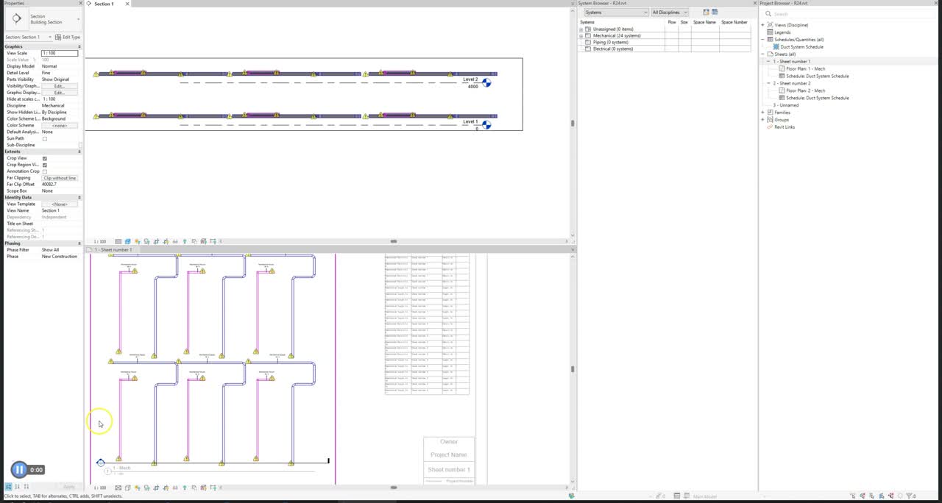
Task: Toggle the Crop View icon below Section 1
Action: (x=156, y=241)
